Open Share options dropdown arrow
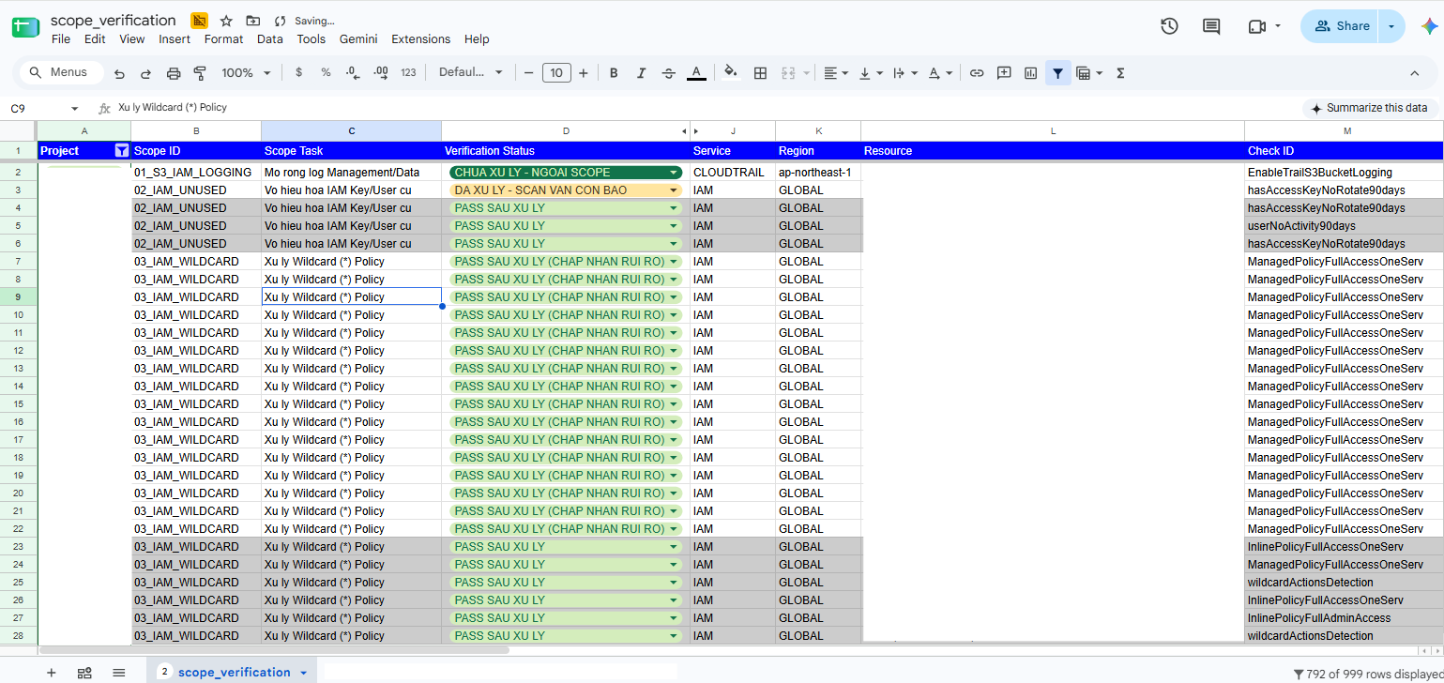The height and width of the screenshot is (683, 1444). tap(1391, 26)
